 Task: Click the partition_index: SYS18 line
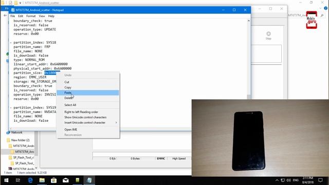[35, 42]
